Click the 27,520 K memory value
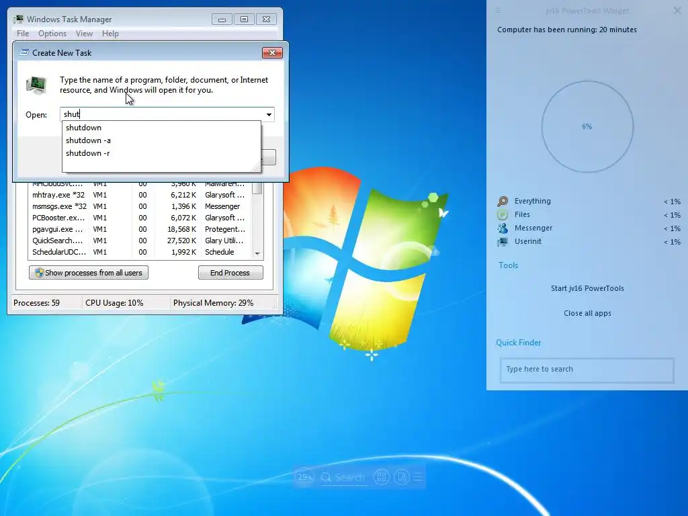The width and height of the screenshot is (688, 516). [181, 241]
